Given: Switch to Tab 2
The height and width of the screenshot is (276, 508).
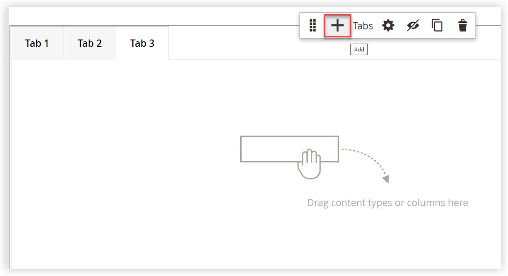Looking at the screenshot, I should coord(89,43).
